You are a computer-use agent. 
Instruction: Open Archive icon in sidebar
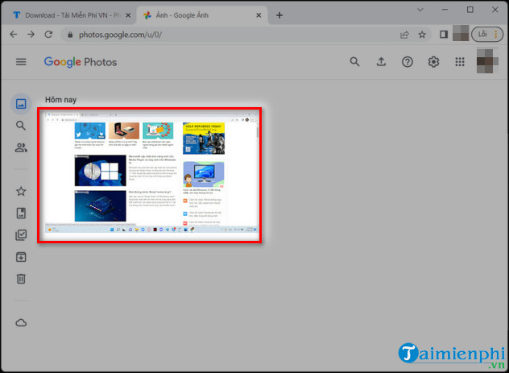pos(21,257)
